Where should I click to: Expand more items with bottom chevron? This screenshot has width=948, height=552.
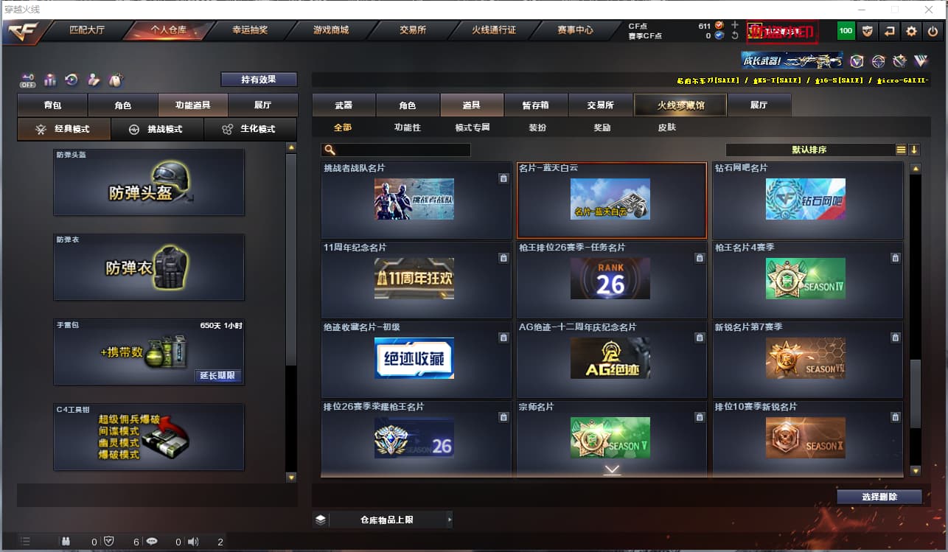pos(612,469)
